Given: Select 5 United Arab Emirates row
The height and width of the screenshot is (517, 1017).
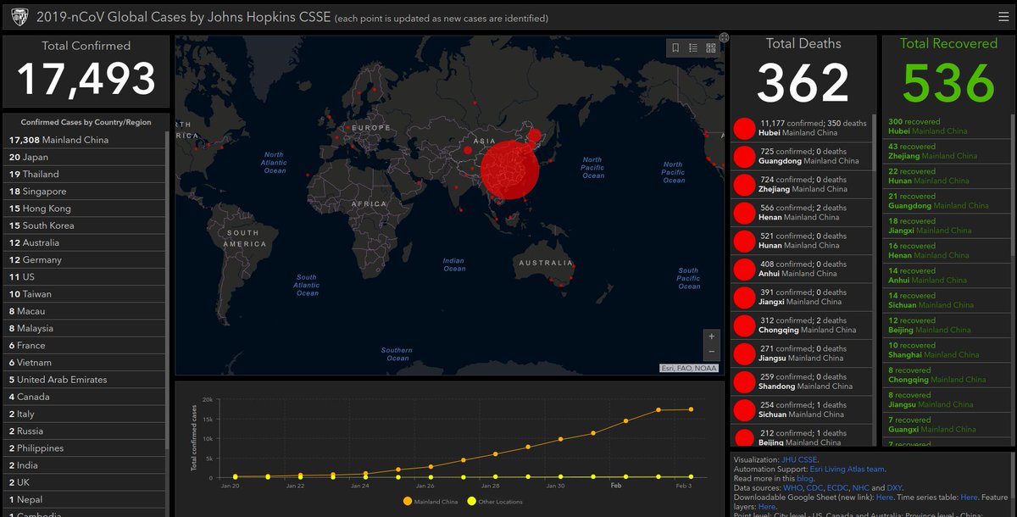Looking at the screenshot, I should pyautogui.click(x=85, y=380).
